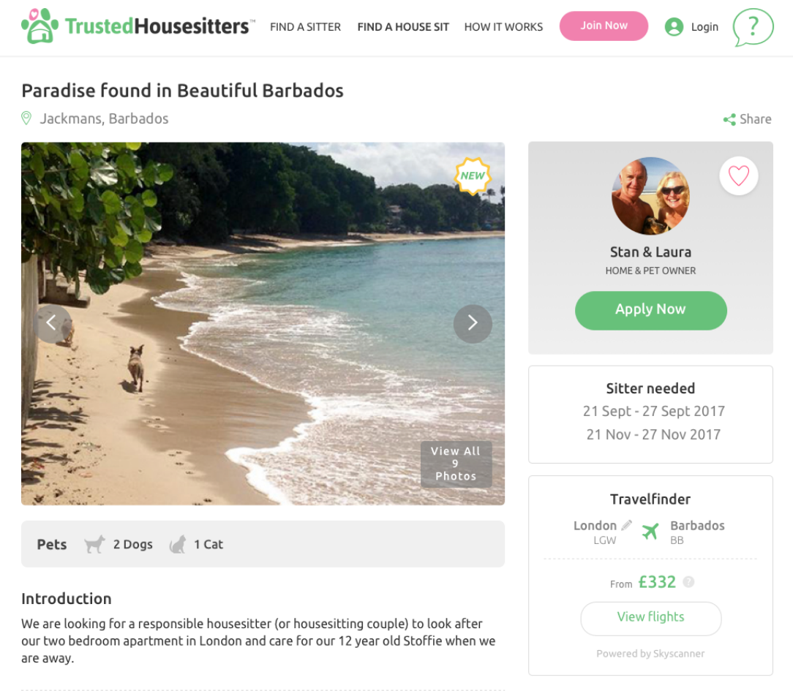This screenshot has height=691, width=793.
Task: Favorite this listing with the heart icon
Action: tap(739, 176)
